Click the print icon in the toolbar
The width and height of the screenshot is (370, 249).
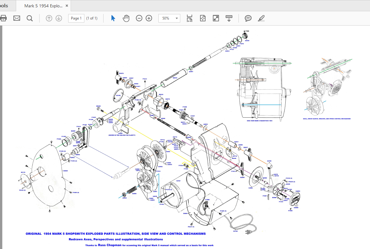(3, 18)
